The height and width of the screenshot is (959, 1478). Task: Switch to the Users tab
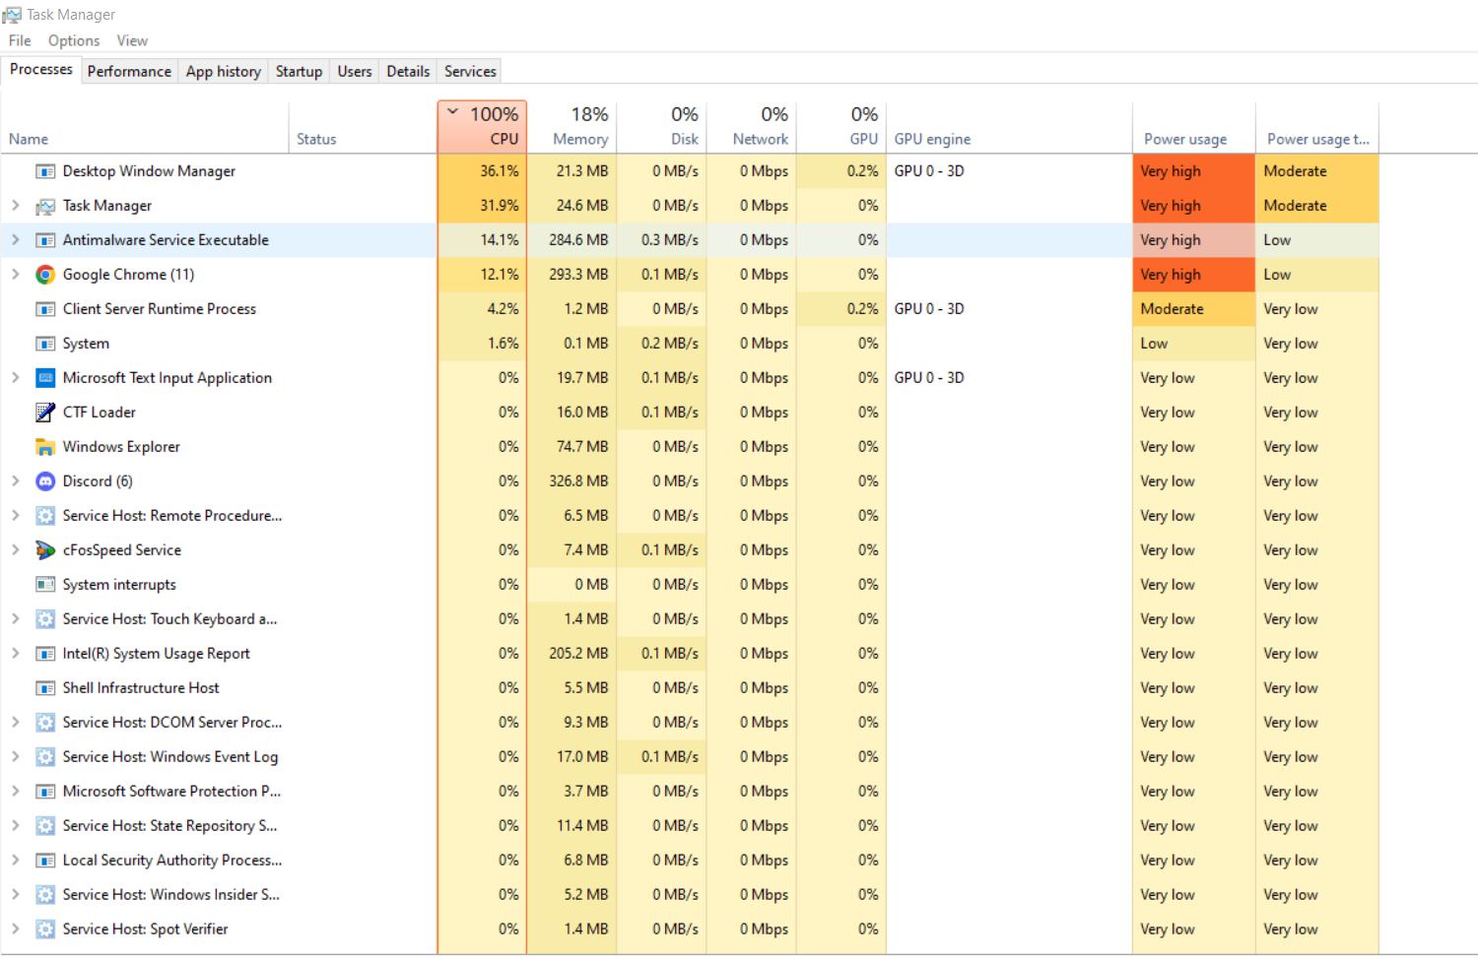355,71
